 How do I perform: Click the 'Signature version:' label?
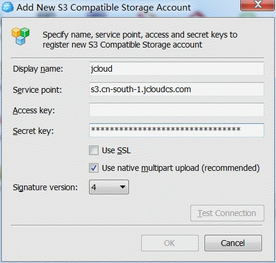[45, 187]
